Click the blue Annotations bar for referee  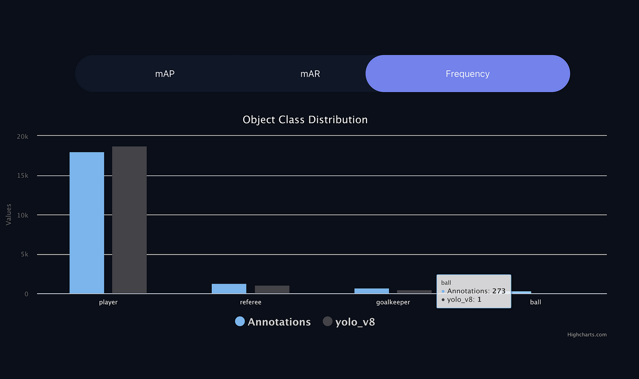(229, 289)
